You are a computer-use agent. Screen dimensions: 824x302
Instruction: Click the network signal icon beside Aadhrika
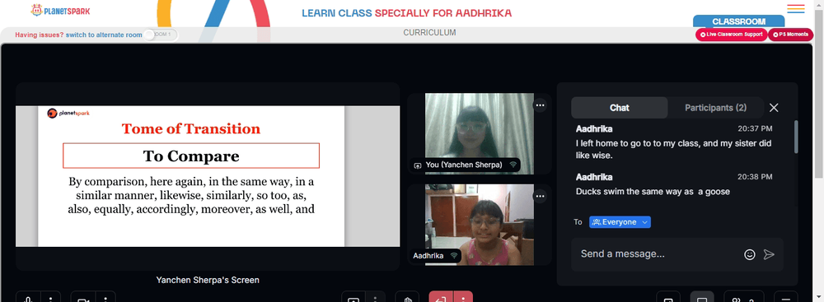tap(453, 256)
